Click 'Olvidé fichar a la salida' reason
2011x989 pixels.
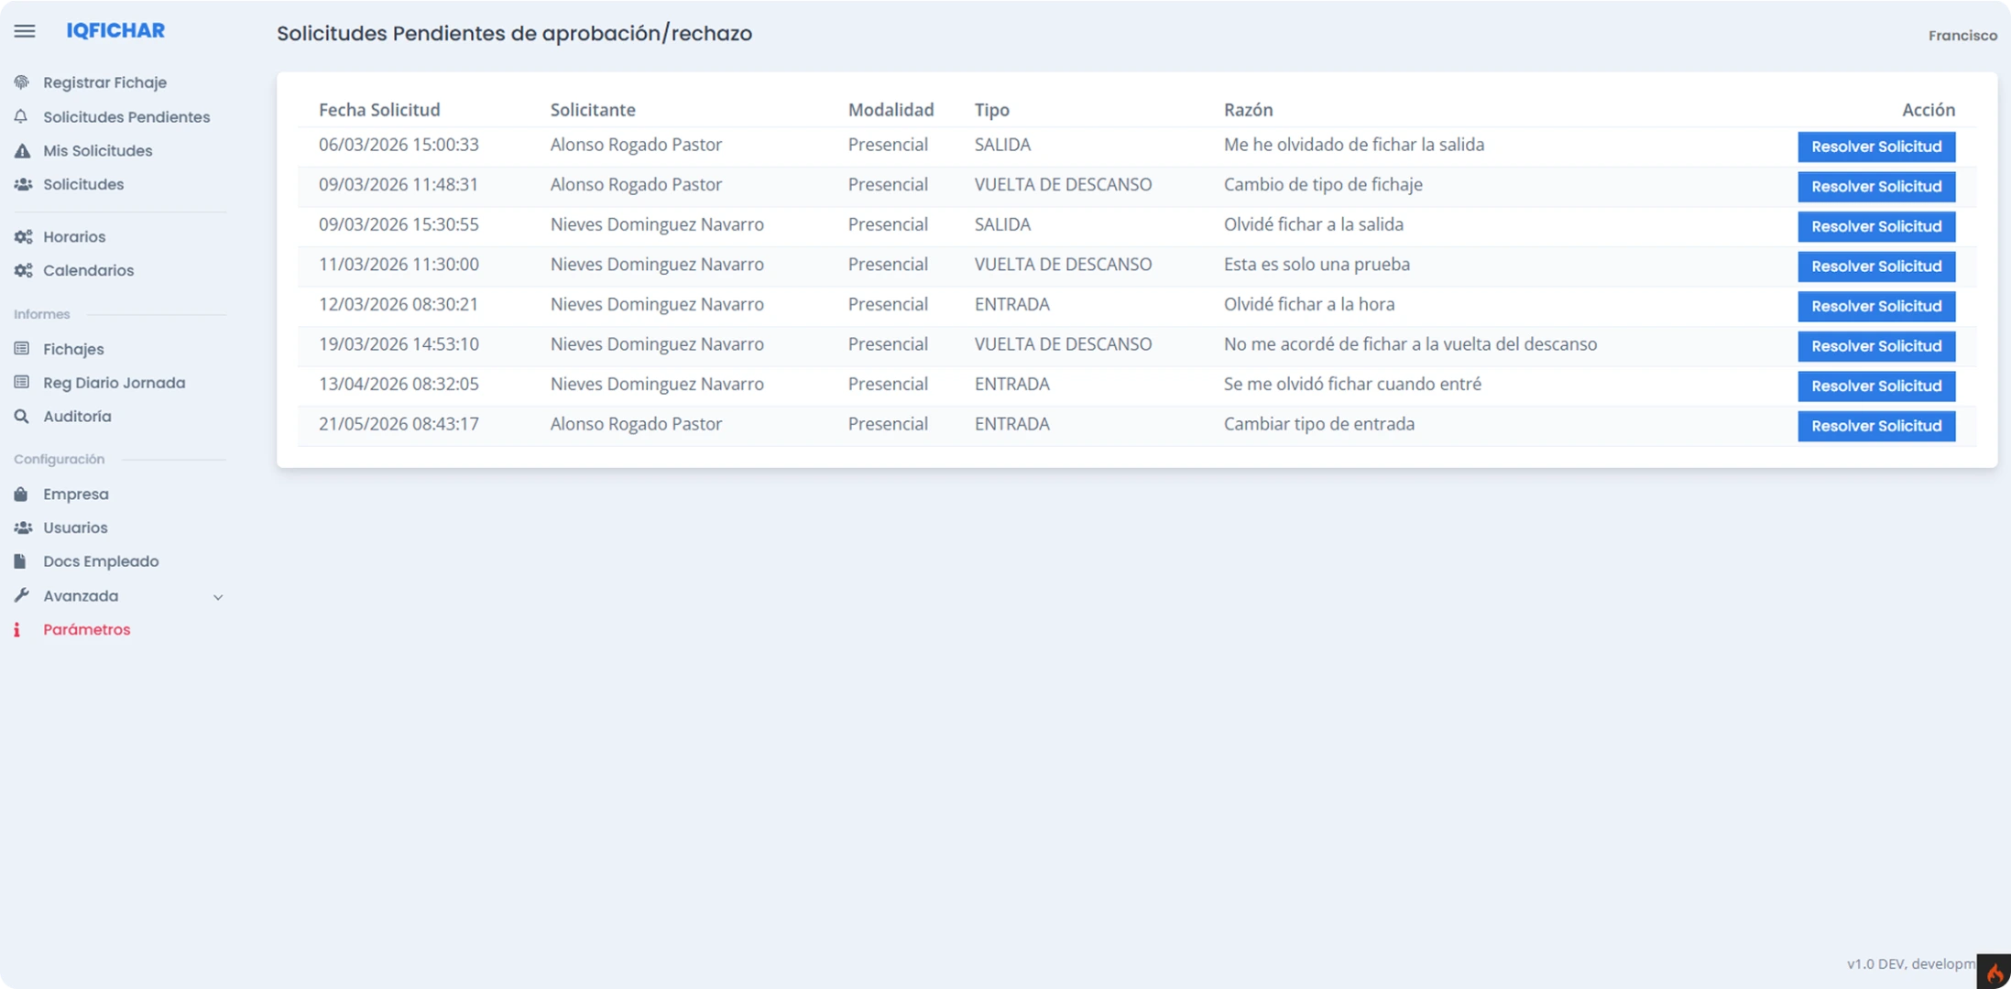[x=1313, y=224]
